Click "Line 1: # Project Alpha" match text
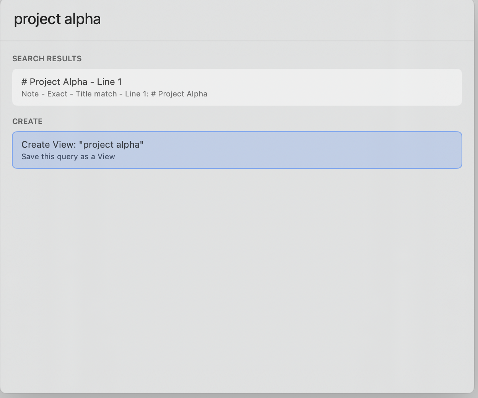 pyautogui.click(x=166, y=94)
